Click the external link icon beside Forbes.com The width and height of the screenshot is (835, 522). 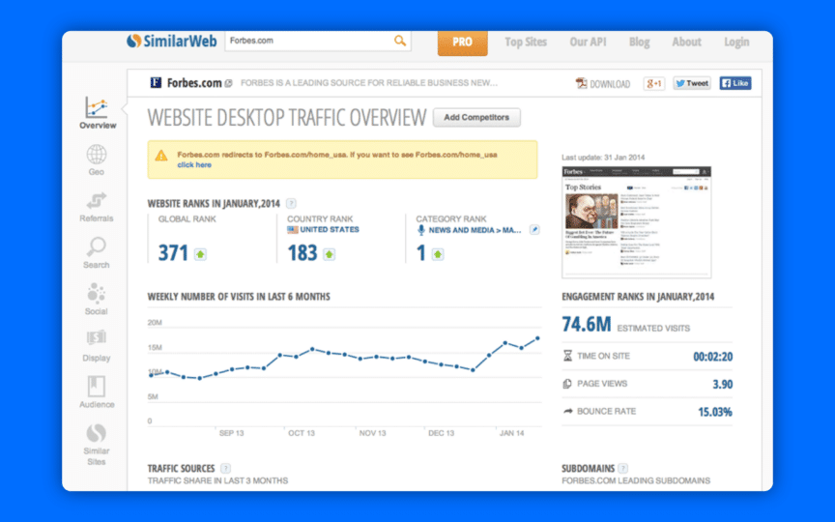coord(228,84)
